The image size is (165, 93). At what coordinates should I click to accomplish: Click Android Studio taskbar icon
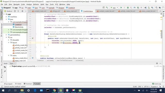click(61, 90)
